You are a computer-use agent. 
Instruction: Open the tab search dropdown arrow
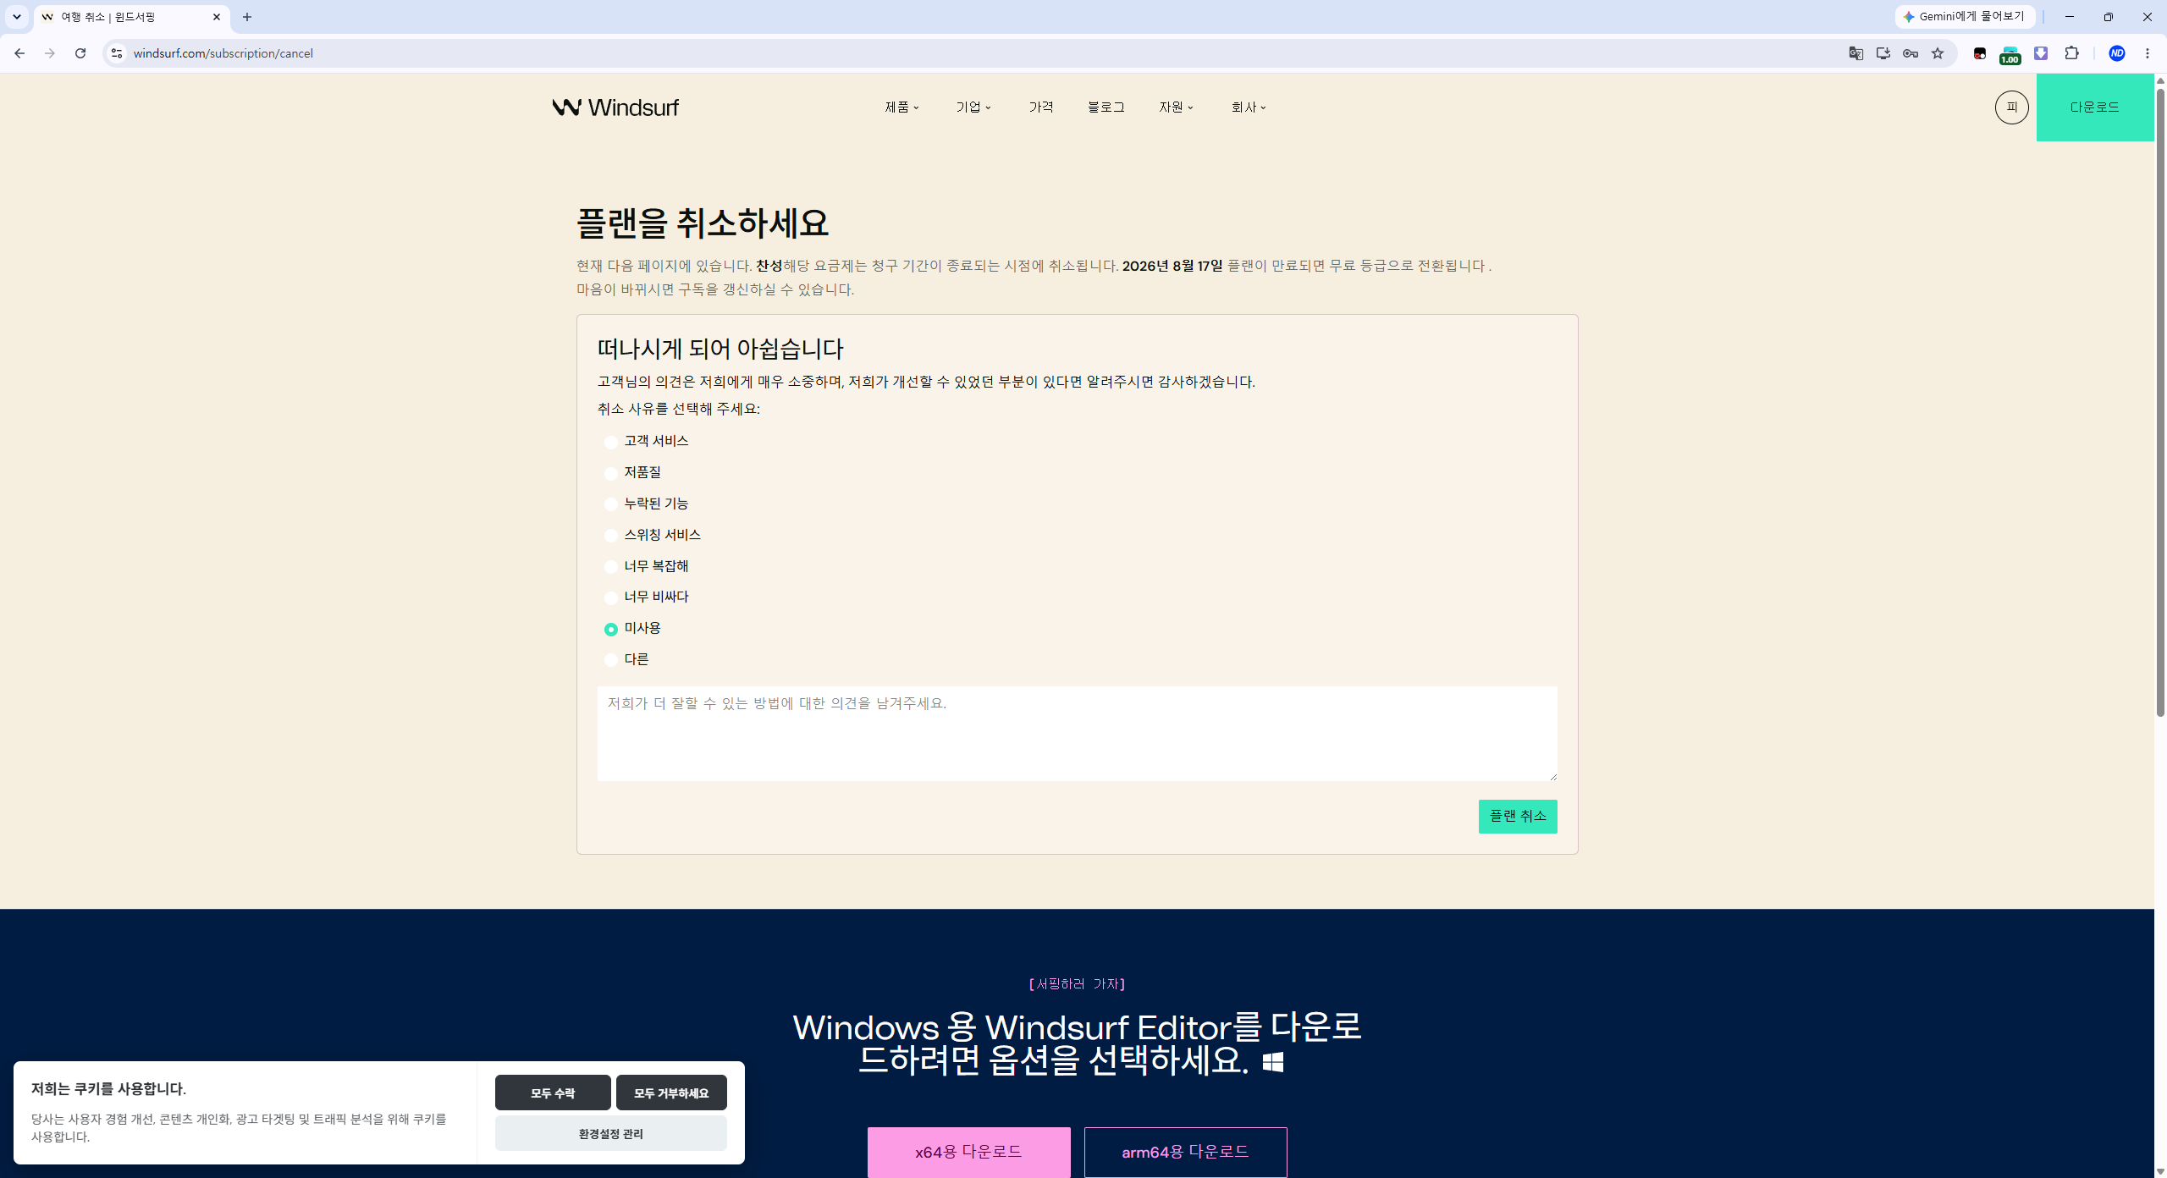pyautogui.click(x=17, y=17)
